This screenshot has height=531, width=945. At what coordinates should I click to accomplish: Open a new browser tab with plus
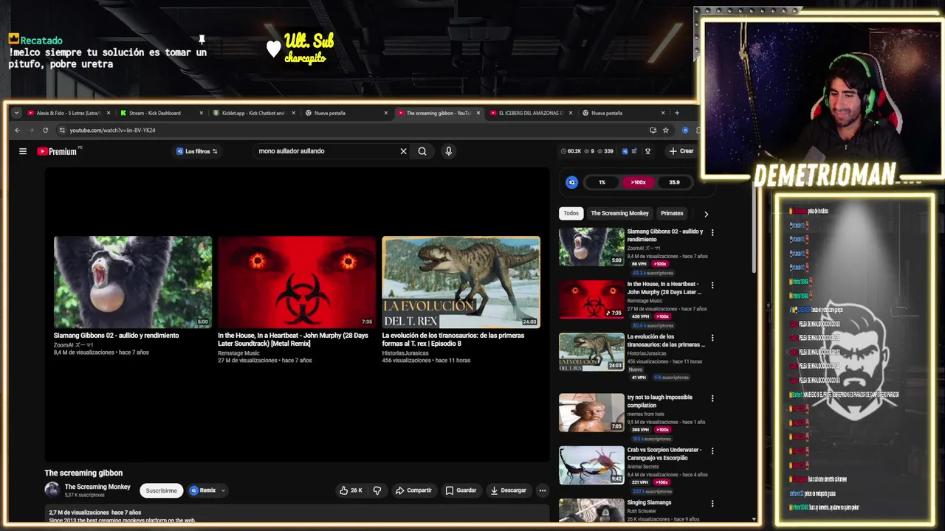click(677, 113)
